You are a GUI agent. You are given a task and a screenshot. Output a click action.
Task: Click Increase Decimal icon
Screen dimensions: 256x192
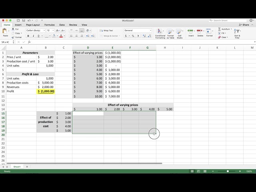pos(144,36)
